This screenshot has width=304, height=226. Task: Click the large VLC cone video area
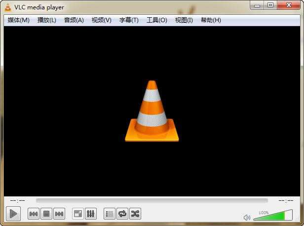pyautogui.click(x=152, y=111)
